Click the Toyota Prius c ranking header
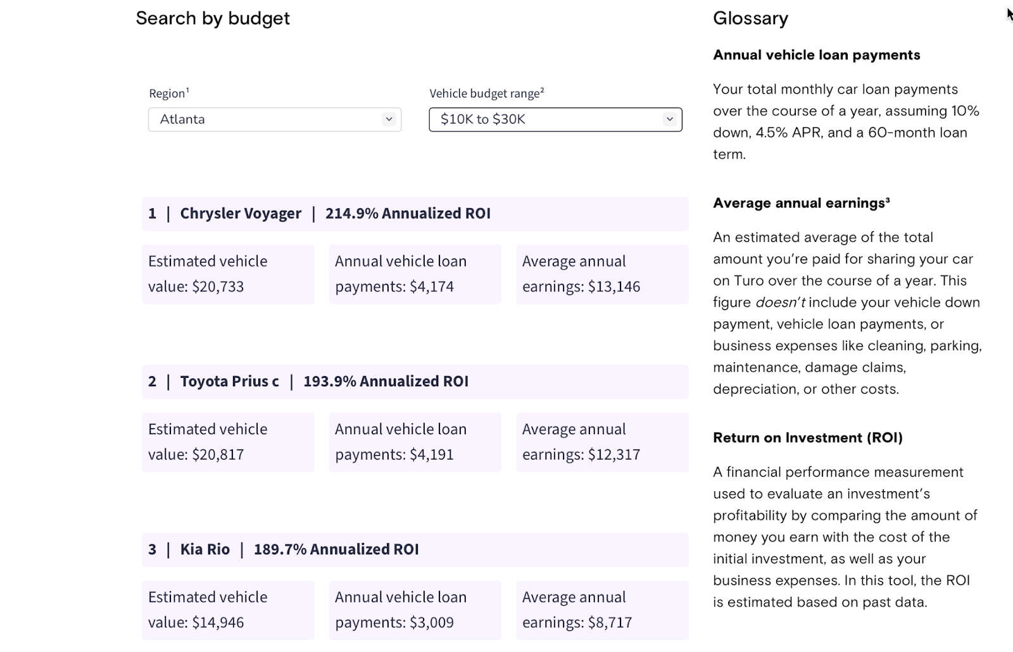The width and height of the screenshot is (1013, 652). (415, 382)
